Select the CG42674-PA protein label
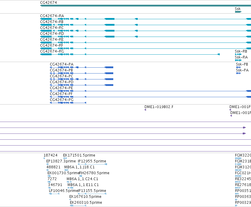This screenshot has height=207, width=251. (x=62, y=64)
